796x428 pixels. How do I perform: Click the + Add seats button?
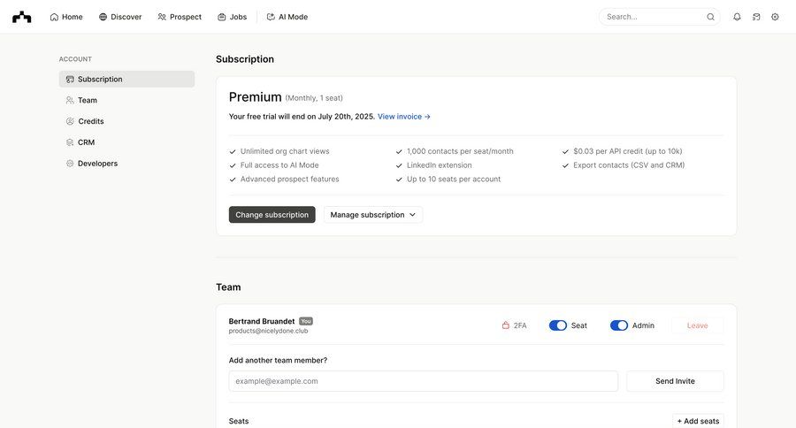point(698,421)
